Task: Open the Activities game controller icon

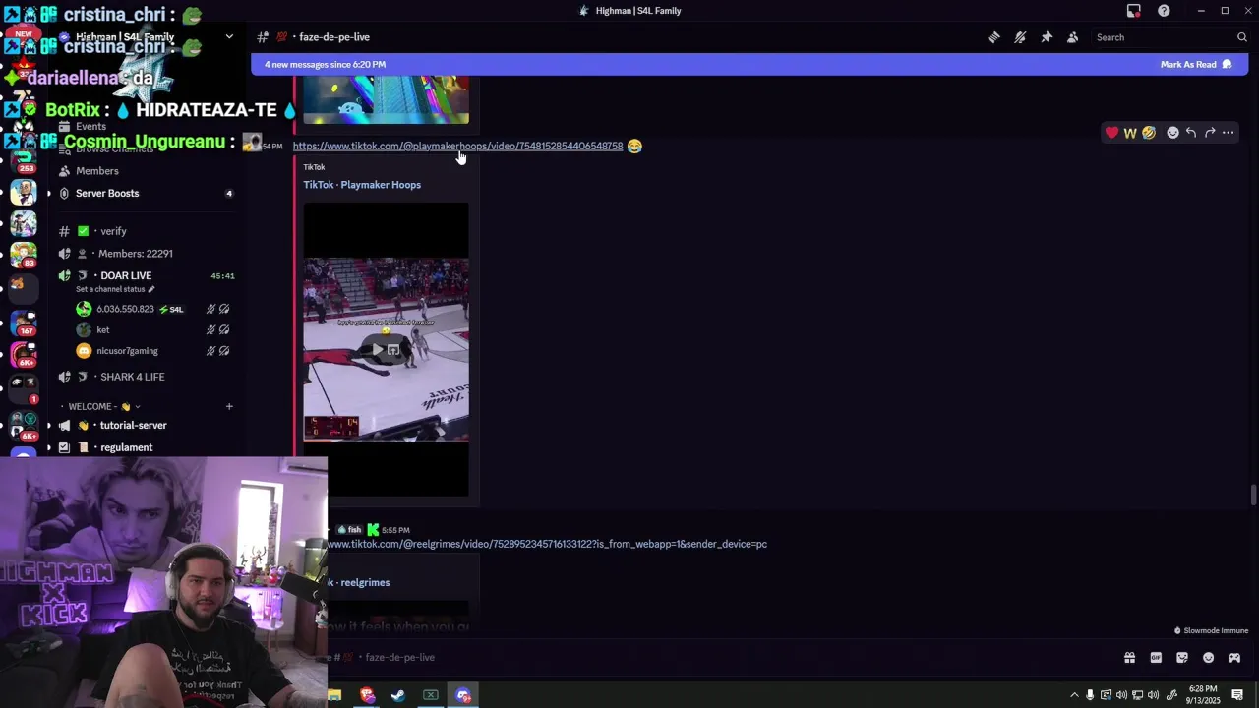Action: pos(1234,658)
